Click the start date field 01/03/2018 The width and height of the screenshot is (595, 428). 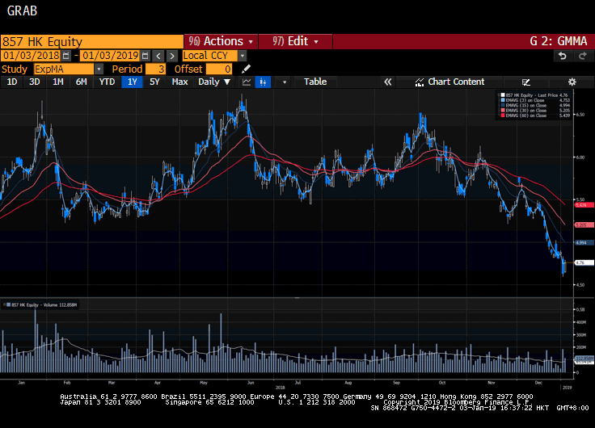click(x=31, y=56)
